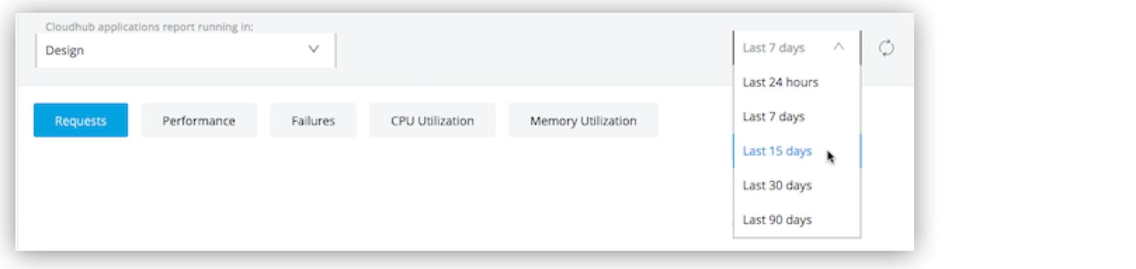Choose Last 7 days from the list
The width and height of the screenshot is (1136, 269).
pyautogui.click(x=796, y=116)
